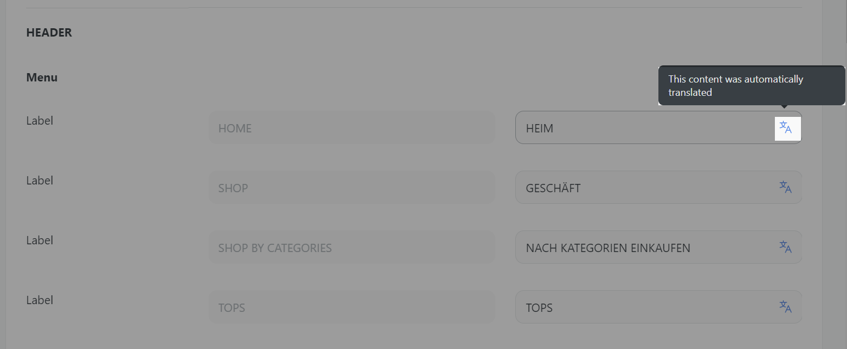The height and width of the screenshot is (349, 847).
Task: Focus the German TOPS translation input
Action: tap(658, 307)
